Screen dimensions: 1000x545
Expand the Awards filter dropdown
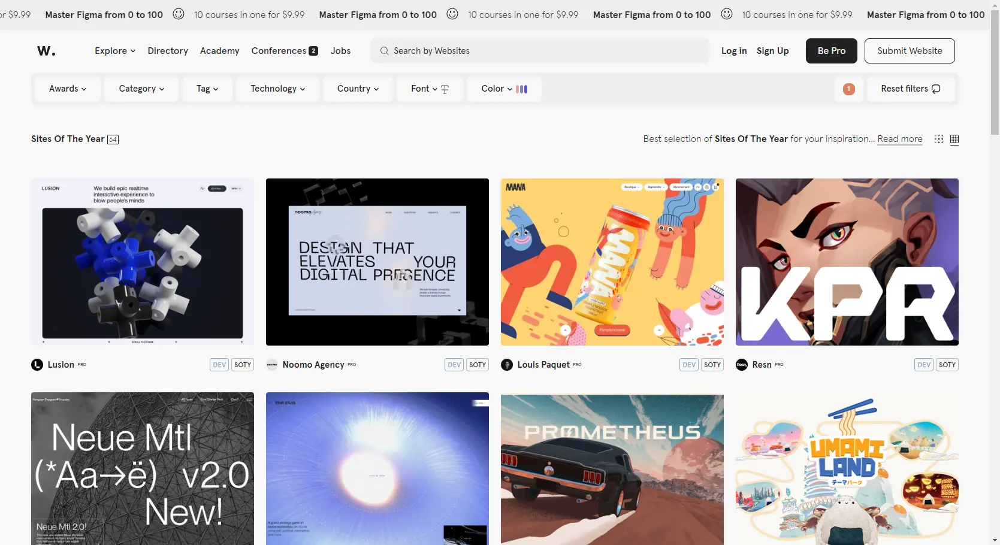(x=68, y=89)
